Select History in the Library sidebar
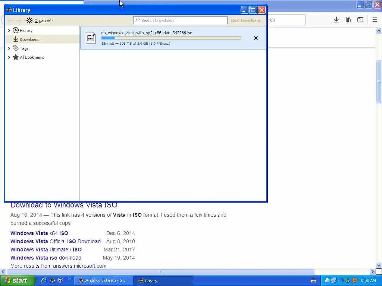The height and width of the screenshot is (286, 382). point(26,31)
